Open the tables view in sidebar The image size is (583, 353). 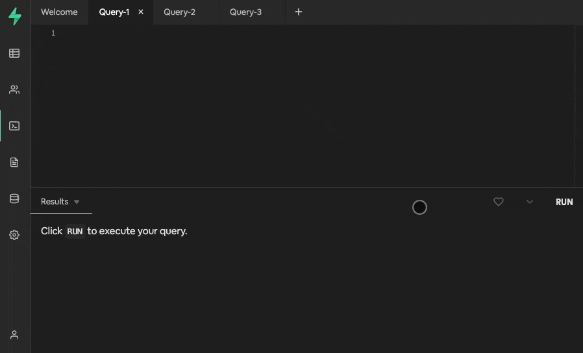point(14,53)
